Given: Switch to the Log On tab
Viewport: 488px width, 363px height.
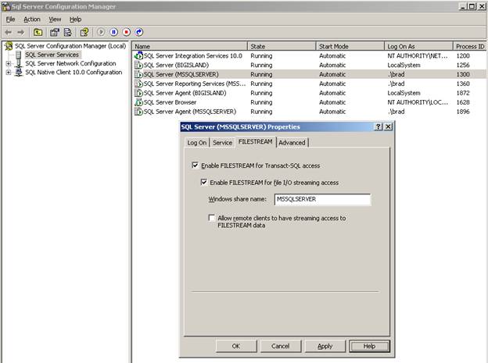Looking at the screenshot, I should click(197, 143).
